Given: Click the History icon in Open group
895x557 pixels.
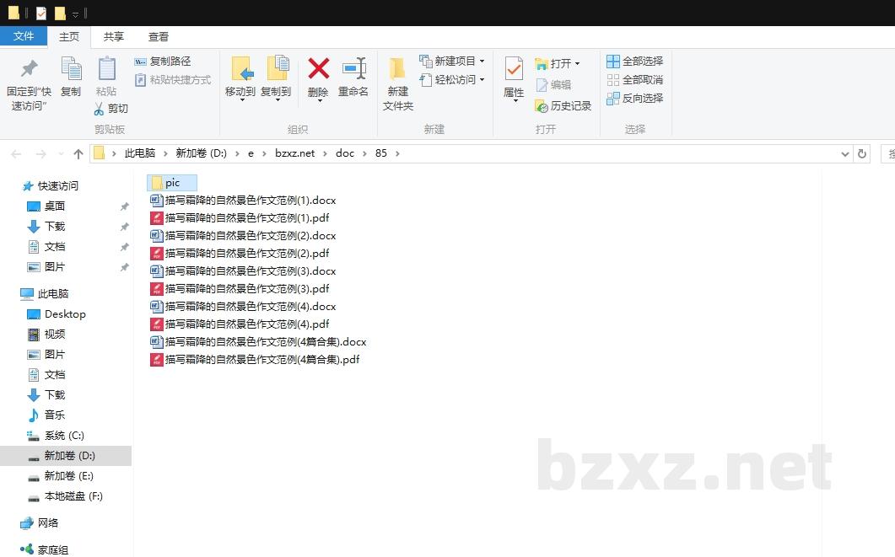Looking at the screenshot, I should pyautogui.click(x=542, y=106).
